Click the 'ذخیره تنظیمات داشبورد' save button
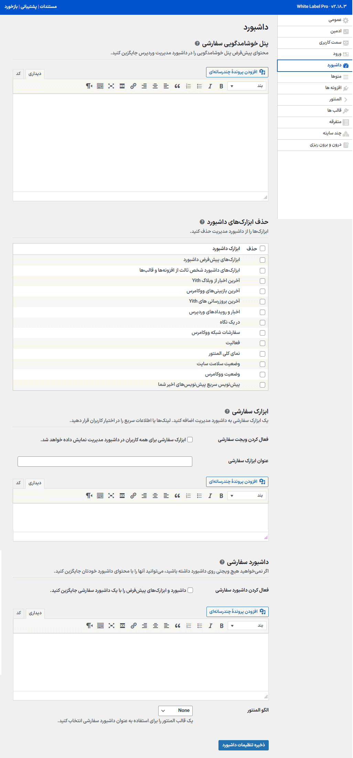Image resolution: width=353 pixels, height=758 pixels. 244,745
